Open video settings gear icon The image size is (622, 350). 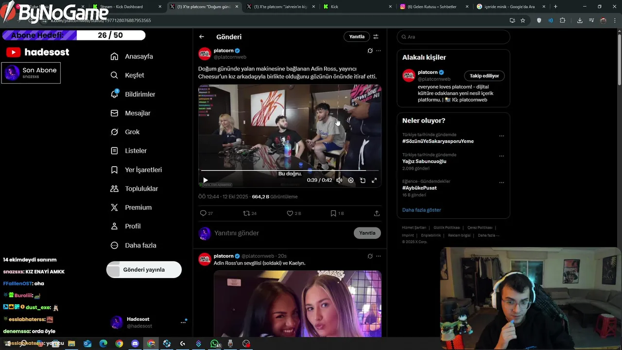pos(351,180)
